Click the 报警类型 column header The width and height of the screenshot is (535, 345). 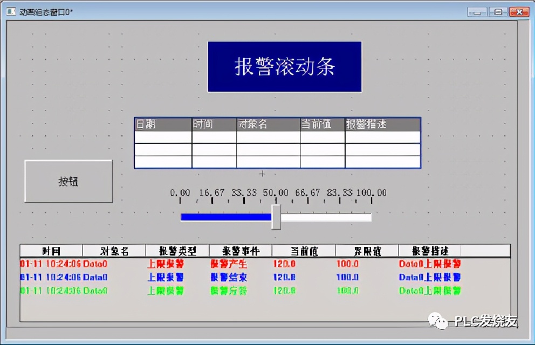click(x=177, y=251)
